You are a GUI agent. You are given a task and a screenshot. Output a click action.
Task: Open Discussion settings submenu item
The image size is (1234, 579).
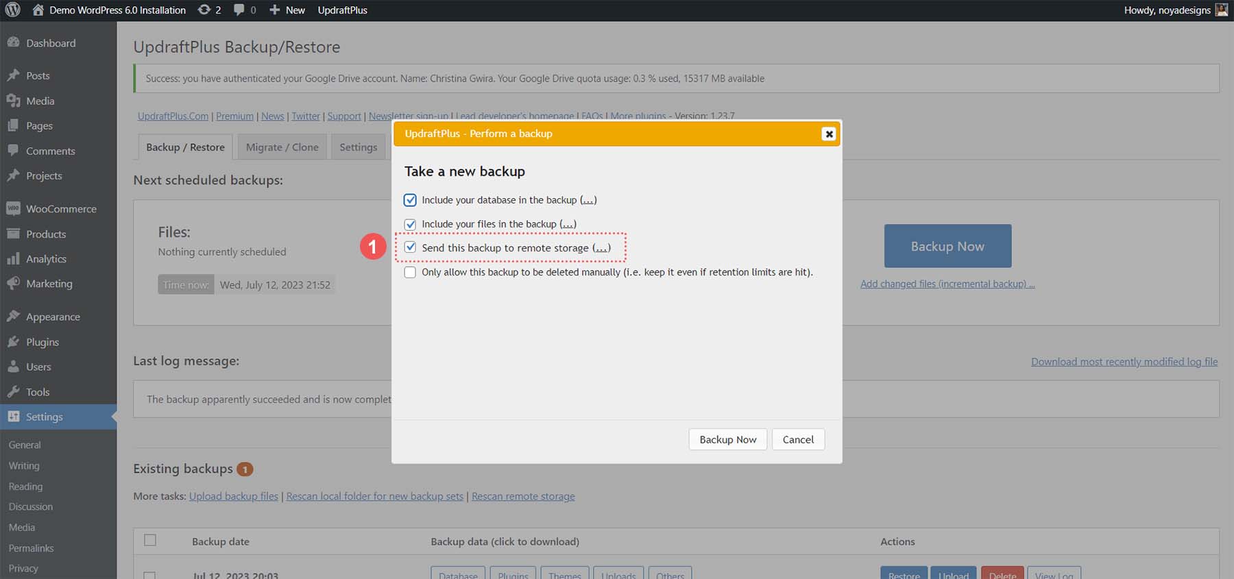pos(31,506)
